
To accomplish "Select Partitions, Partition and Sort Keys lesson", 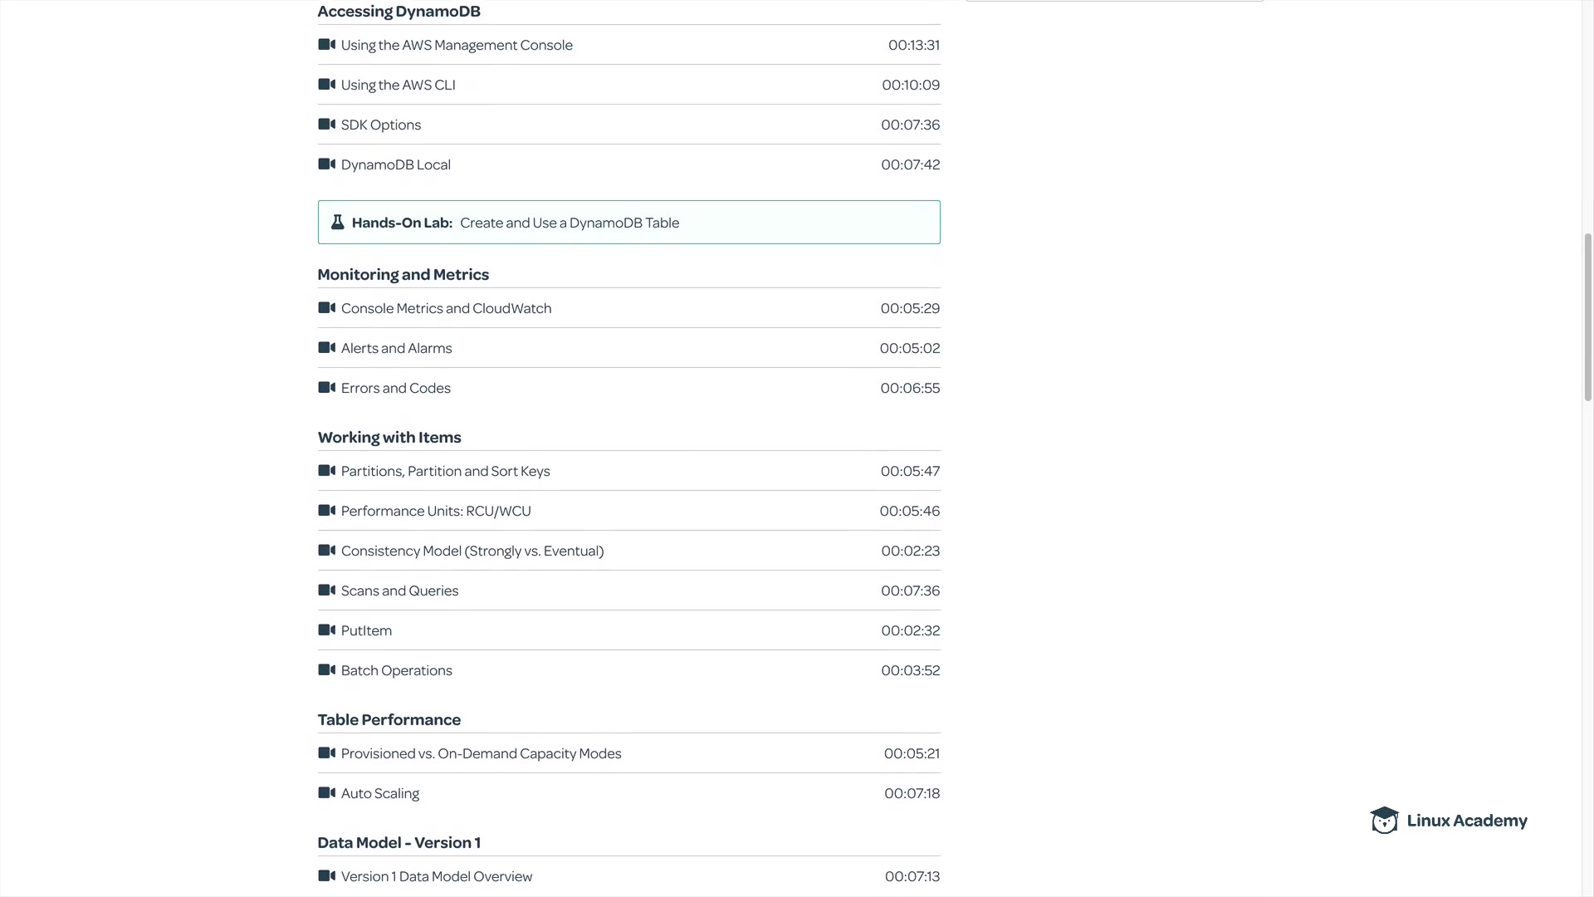I will 445,471.
